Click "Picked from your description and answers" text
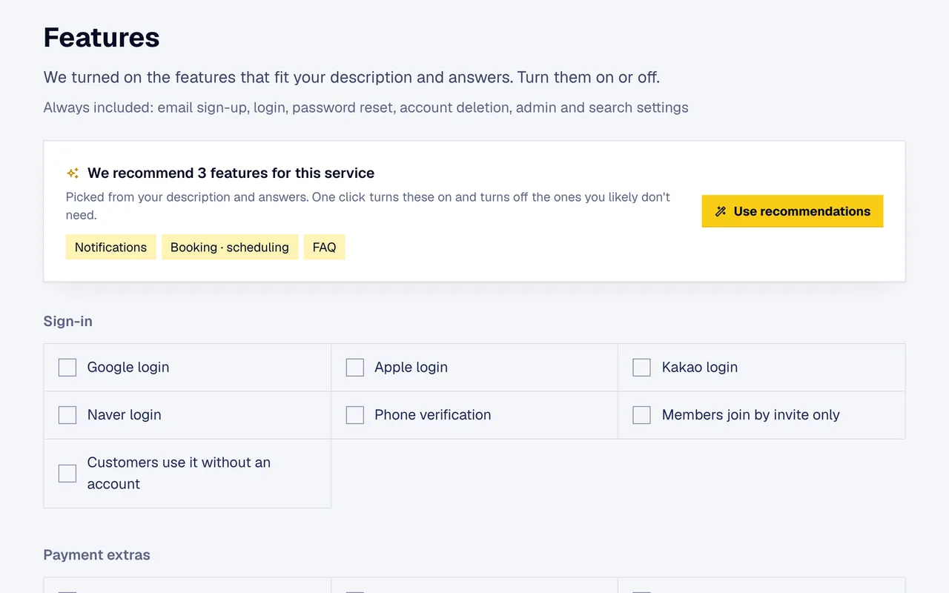The image size is (949, 593). pos(368,206)
